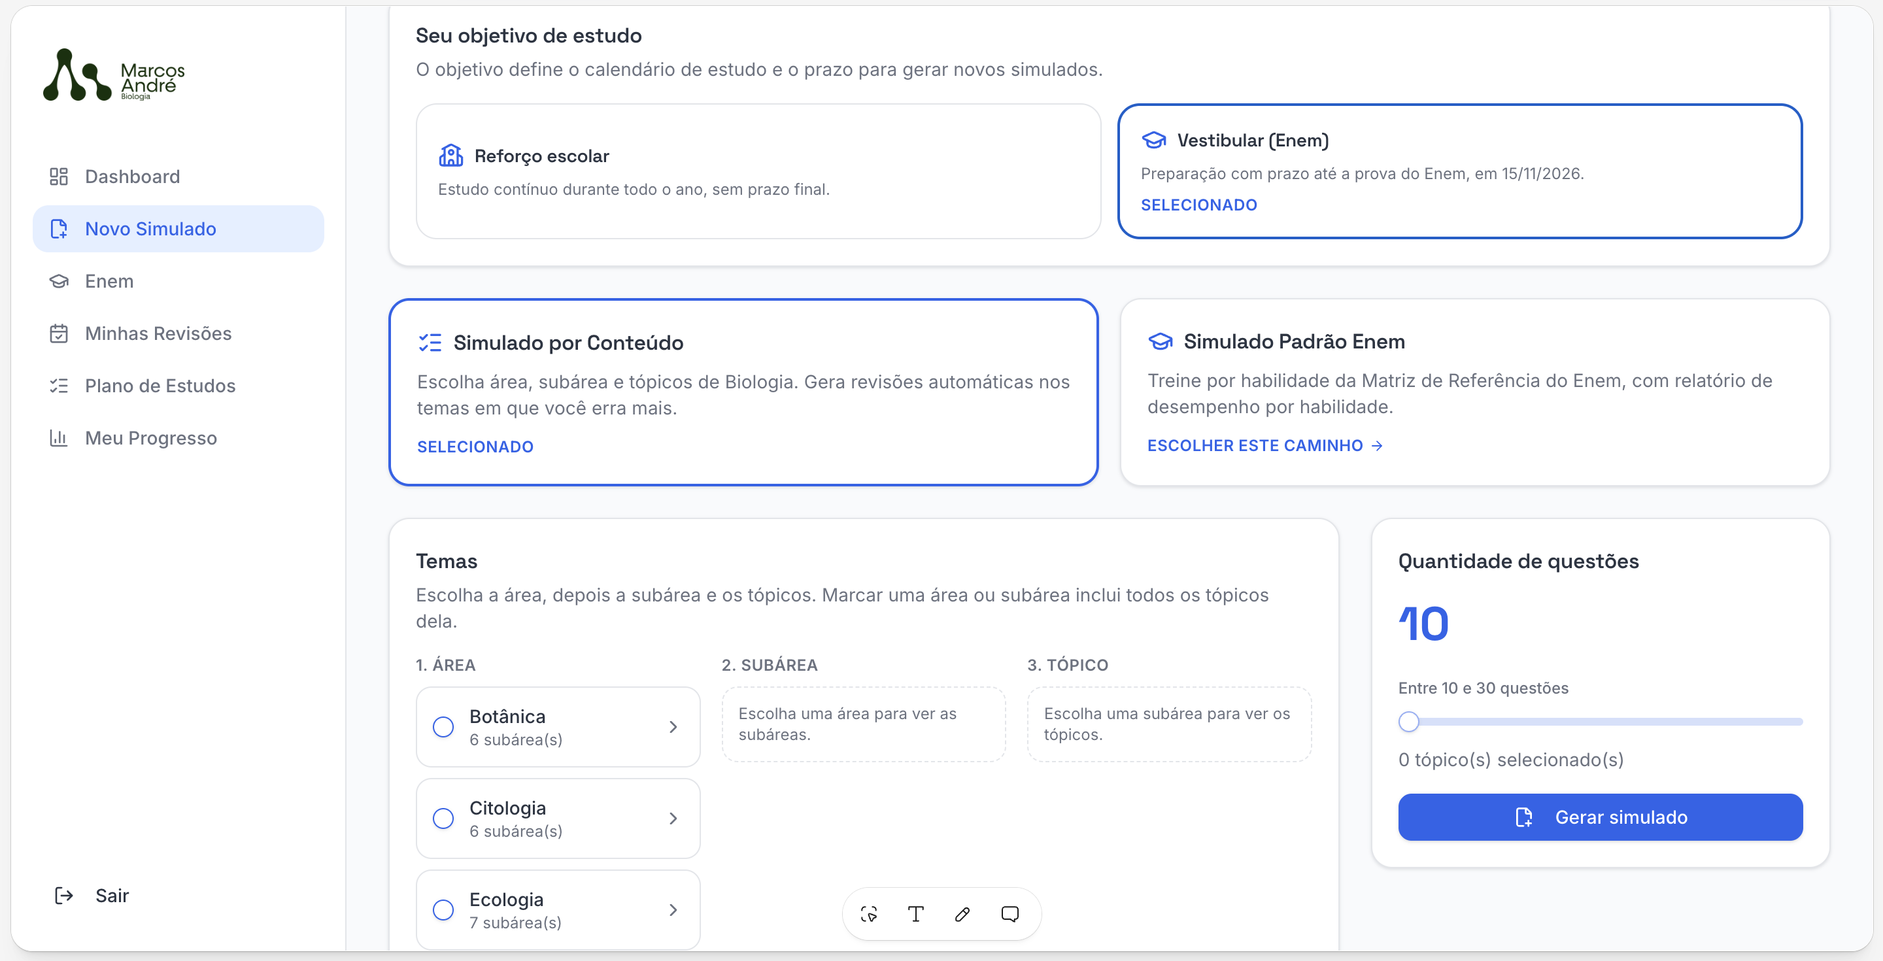Click Escolher este caminho link

coord(1264,445)
